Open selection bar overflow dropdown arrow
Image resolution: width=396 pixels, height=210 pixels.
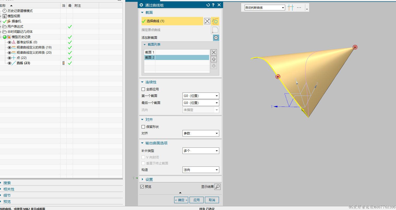(307, 9)
